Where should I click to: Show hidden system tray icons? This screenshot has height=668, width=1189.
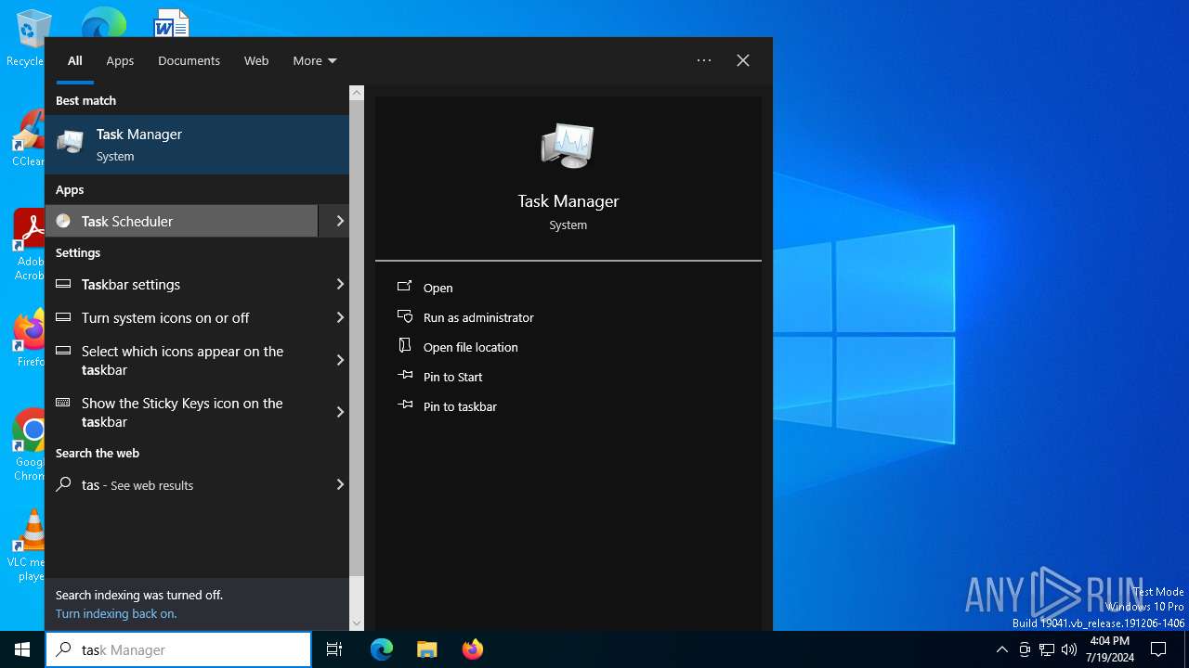pyautogui.click(x=1001, y=649)
